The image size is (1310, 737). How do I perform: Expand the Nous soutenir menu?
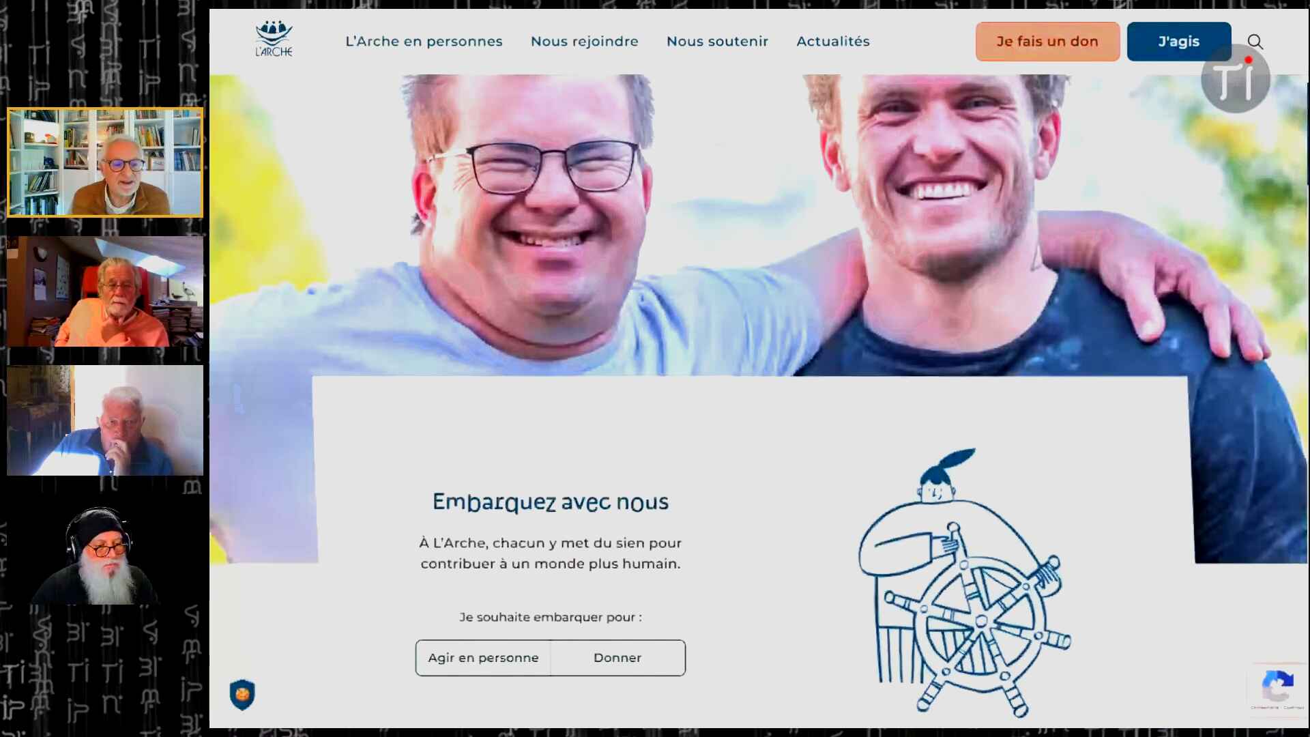pos(717,42)
